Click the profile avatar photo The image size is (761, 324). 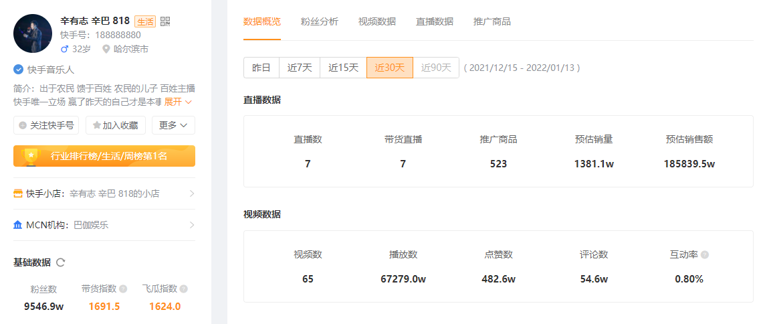[33, 33]
